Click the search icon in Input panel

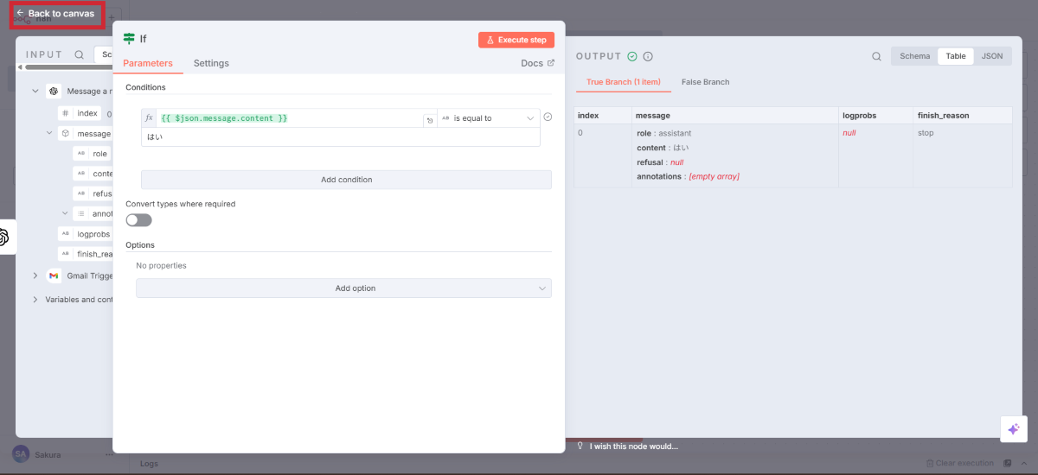tap(80, 54)
